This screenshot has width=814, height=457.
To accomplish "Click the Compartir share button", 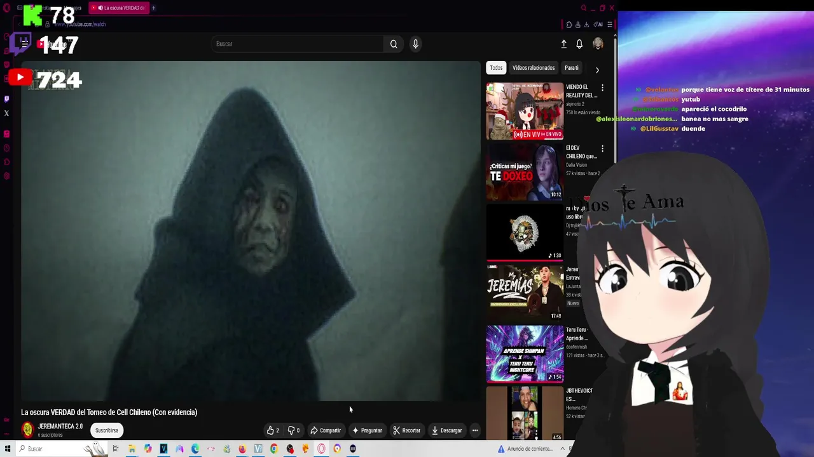I will pos(326,430).
